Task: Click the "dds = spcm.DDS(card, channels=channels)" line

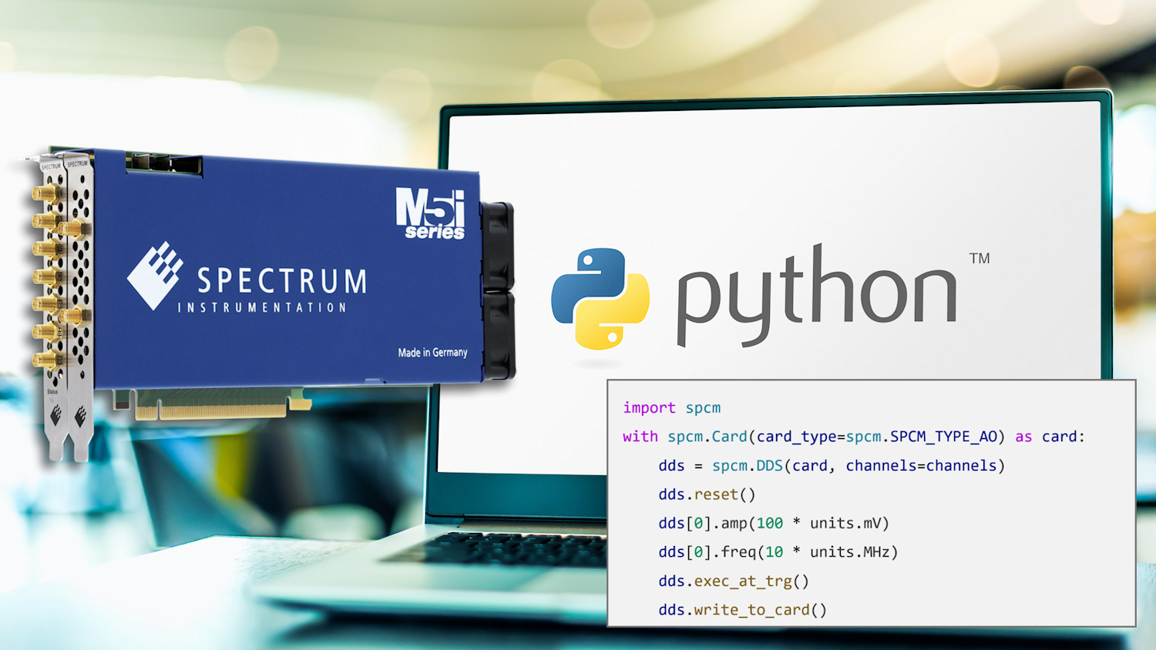Action: 832,465
